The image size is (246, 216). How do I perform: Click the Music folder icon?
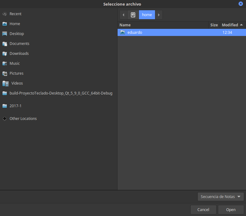click(x=5, y=64)
